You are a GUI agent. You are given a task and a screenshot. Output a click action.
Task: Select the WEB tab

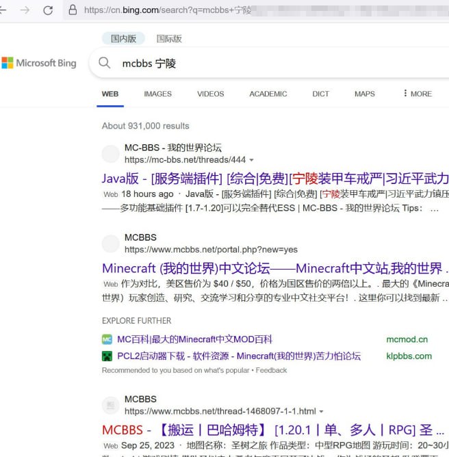coord(110,94)
